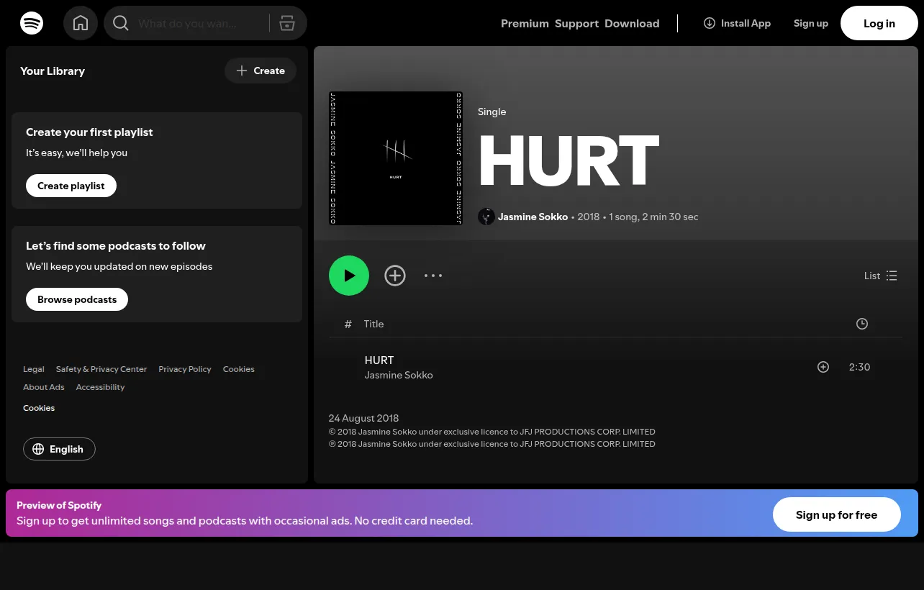Open Jasmine Sokko link in track row
Screen dimensions: 924x590
point(399,375)
